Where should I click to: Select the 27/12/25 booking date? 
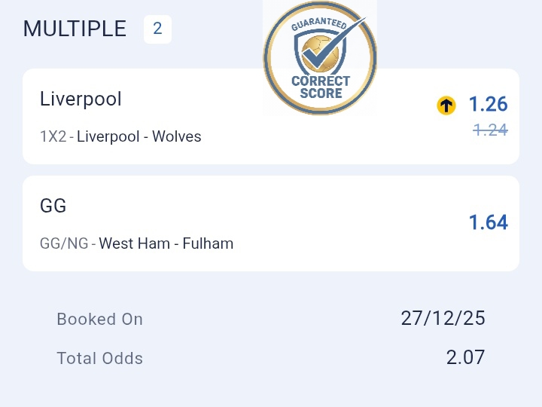pyautogui.click(x=443, y=318)
